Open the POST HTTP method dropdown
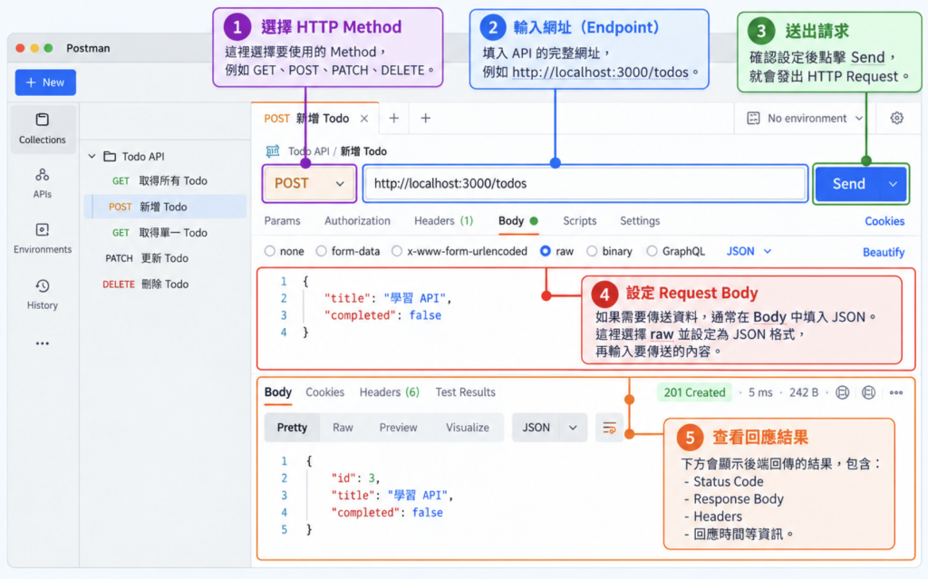 [x=309, y=184]
